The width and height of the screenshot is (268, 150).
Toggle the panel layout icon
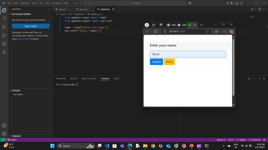[237, 3]
